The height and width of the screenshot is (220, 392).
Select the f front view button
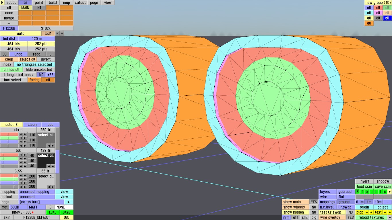coord(362,192)
